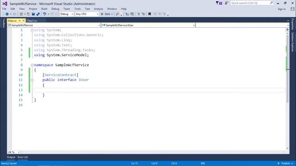Click the account avatar icon near Sign in

(292, 9)
